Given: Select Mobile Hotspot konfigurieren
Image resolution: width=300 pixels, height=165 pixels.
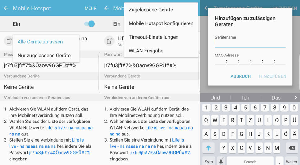Looking at the screenshot, I should coord(161,23).
